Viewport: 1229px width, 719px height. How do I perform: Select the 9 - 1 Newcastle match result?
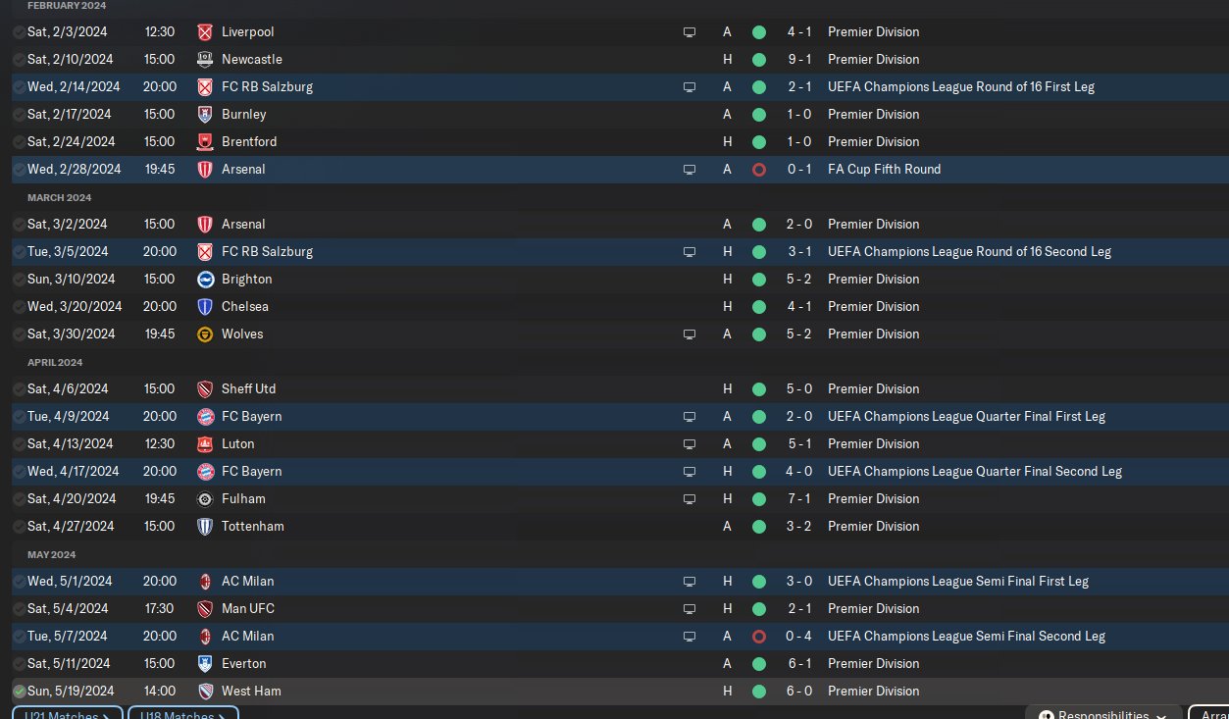pyautogui.click(x=798, y=60)
